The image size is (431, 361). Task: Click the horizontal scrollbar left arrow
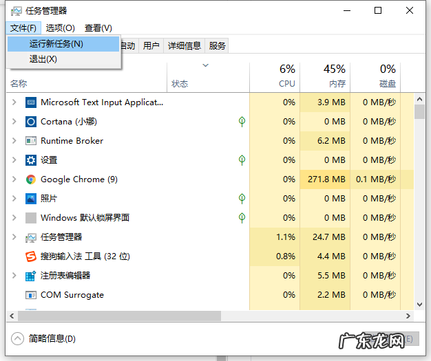pos(12,316)
